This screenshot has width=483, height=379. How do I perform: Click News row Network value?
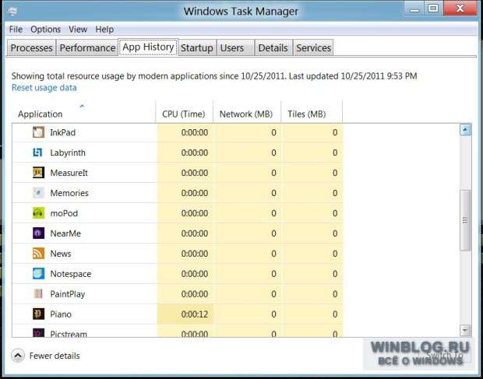273,254
